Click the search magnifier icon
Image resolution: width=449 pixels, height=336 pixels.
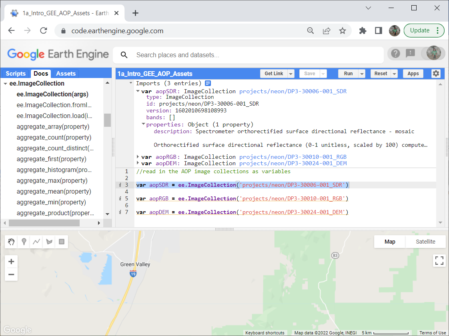tap(124, 55)
